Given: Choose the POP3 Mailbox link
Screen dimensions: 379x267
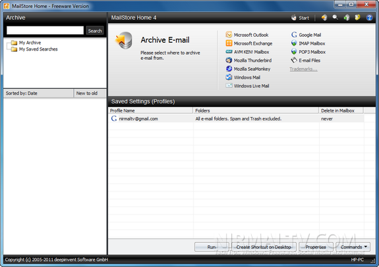Looking at the screenshot, I should 312,52.
